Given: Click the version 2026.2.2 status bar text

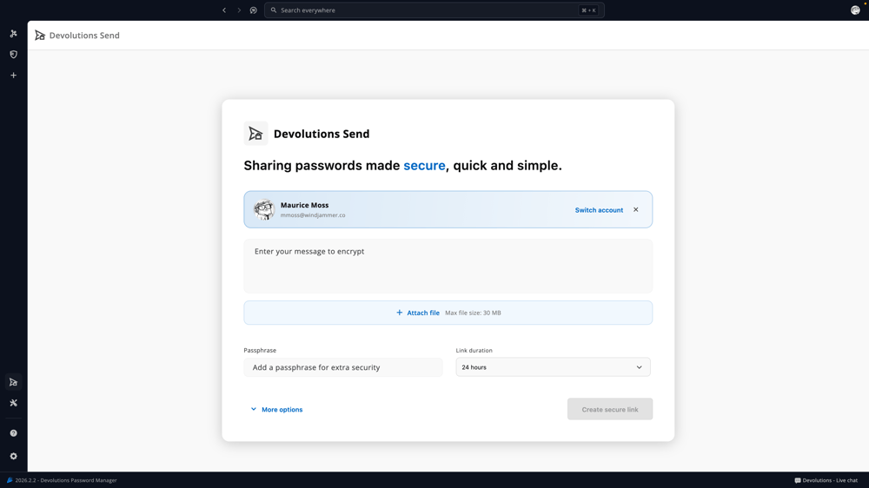Looking at the screenshot, I should pos(65,480).
